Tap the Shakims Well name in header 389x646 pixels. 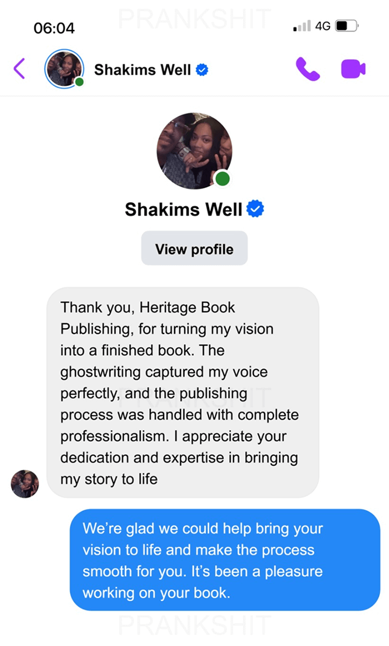point(143,70)
